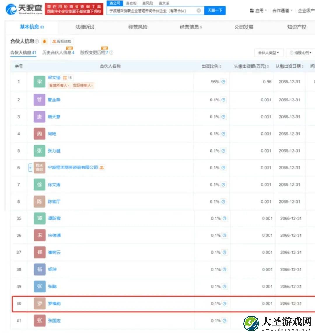315x333 pixels.
Task: Expand the 实际控制人 tag
Action: [x=83, y=85]
